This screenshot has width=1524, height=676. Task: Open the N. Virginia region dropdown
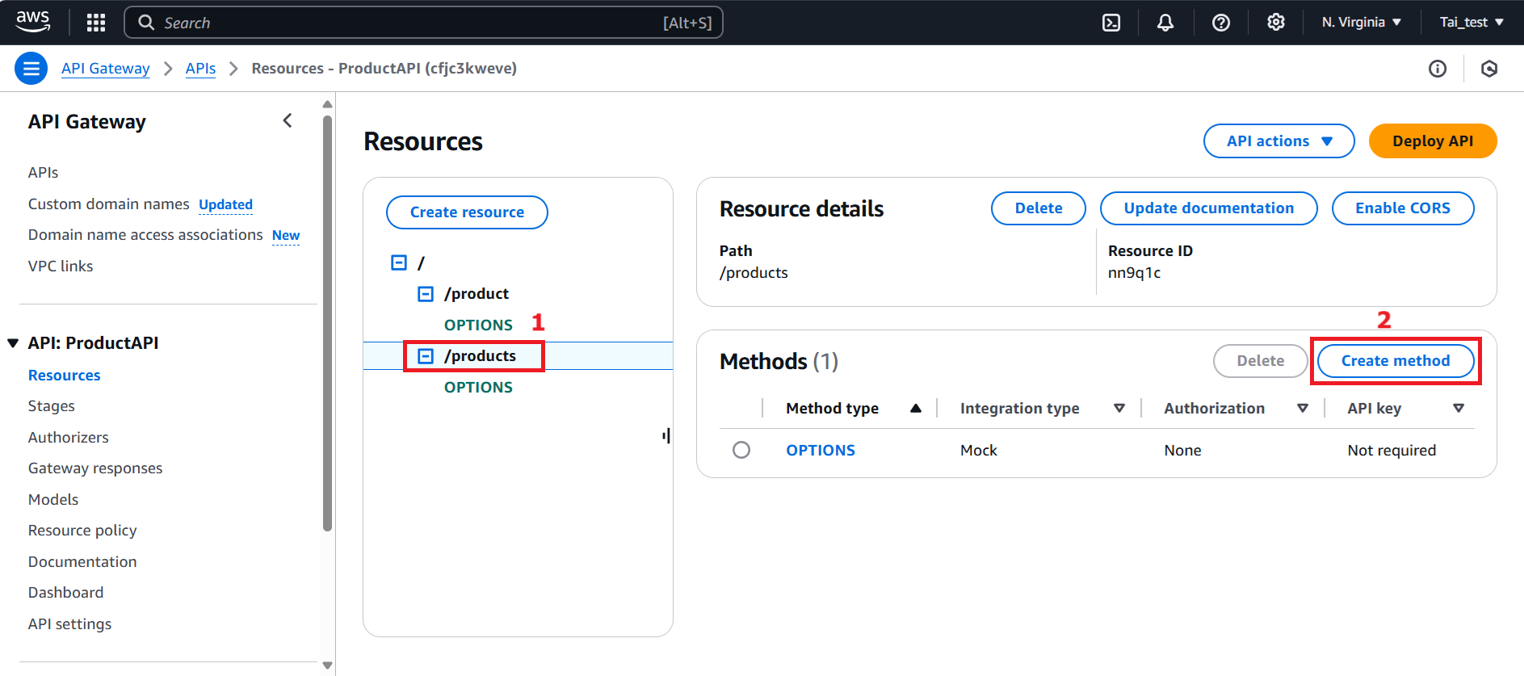click(1361, 23)
